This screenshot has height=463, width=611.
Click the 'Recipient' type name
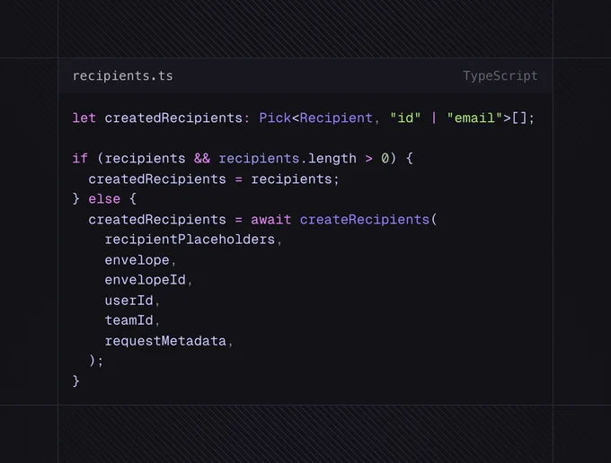point(336,118)
